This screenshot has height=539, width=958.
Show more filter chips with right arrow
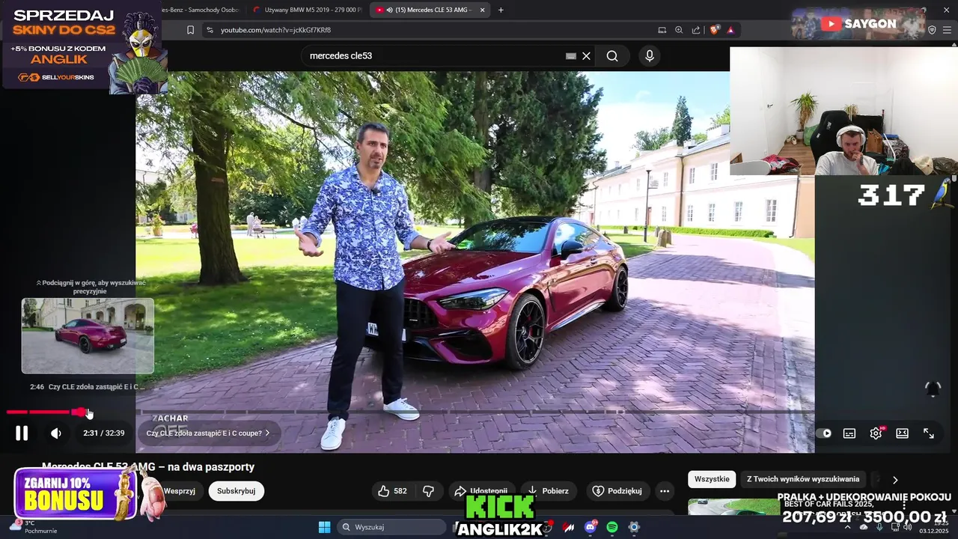click(895, 480)
